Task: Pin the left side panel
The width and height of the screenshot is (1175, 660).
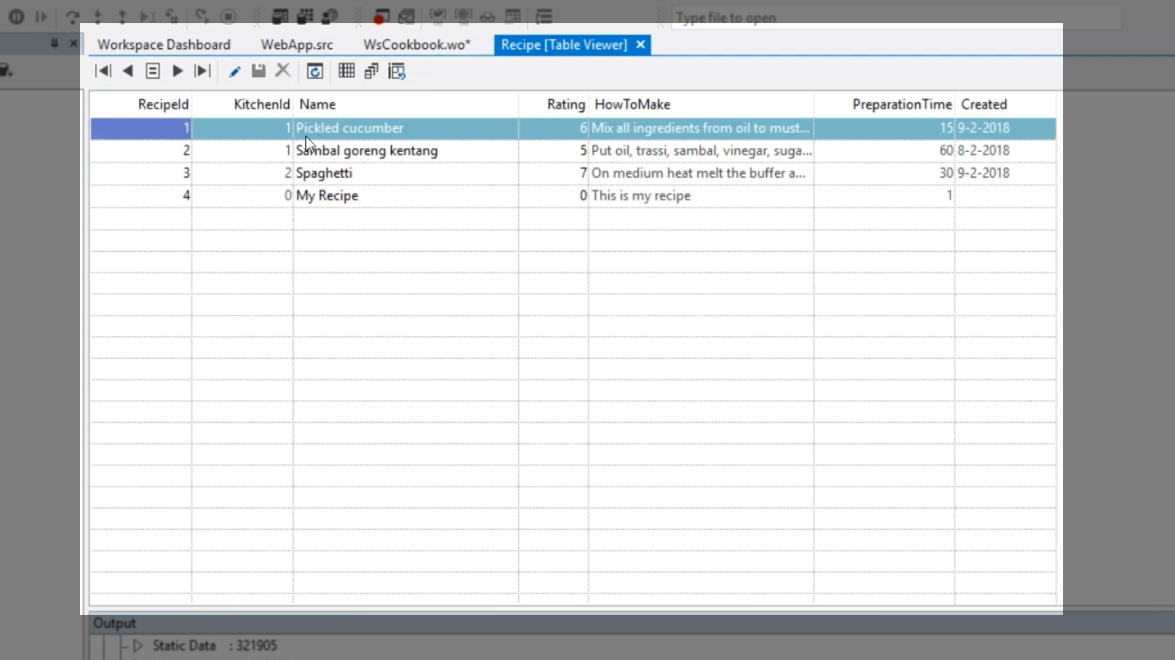Action: coord(54,43)
